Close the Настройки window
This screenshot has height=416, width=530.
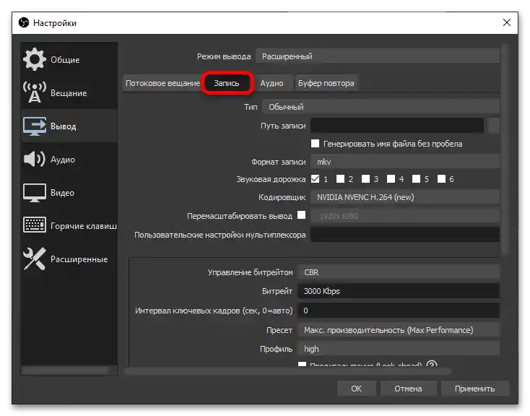tap(507, 22)
